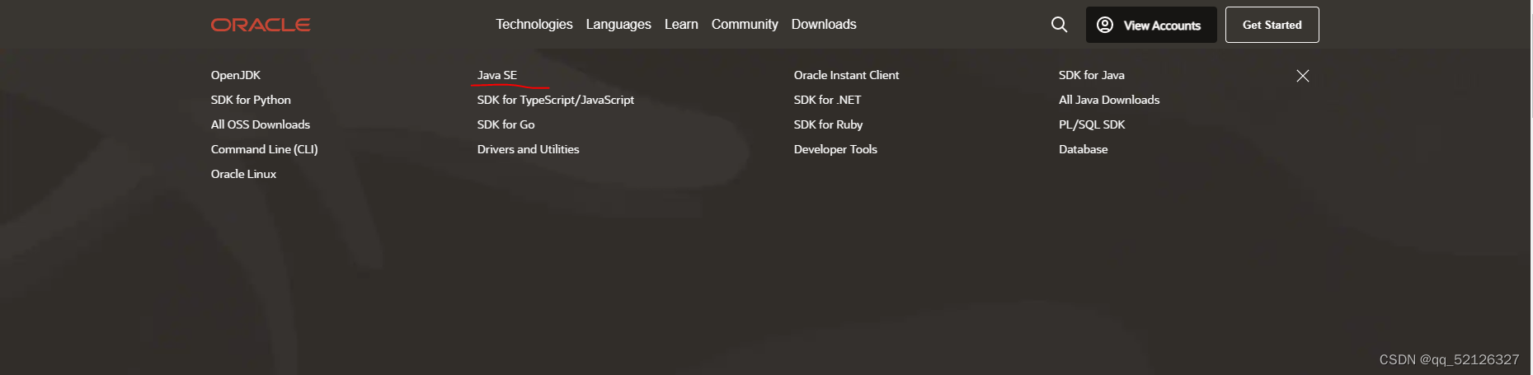
Task: Open the OpenJDK link
Action: (x=236, y=75)
